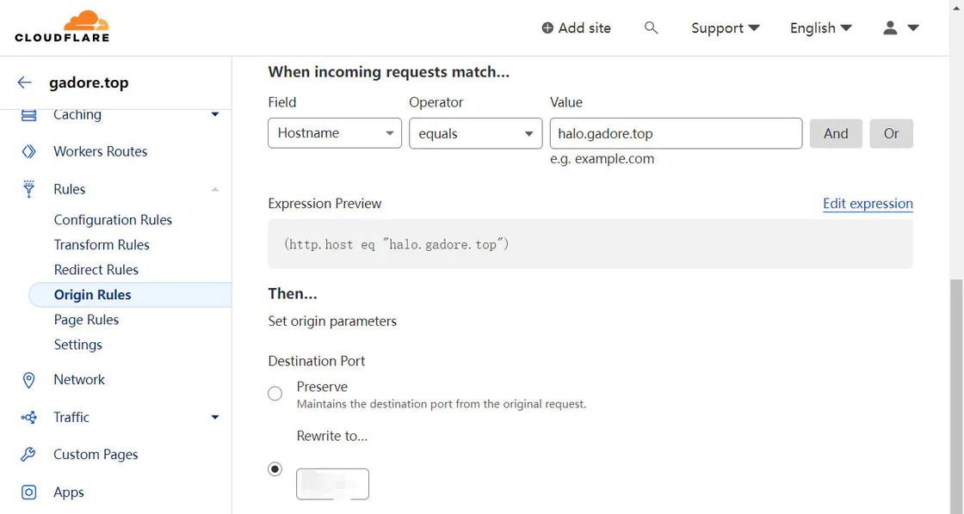Screen dimensions: 964x514
Task: Click the And button
Action: [x=836, y=133]
